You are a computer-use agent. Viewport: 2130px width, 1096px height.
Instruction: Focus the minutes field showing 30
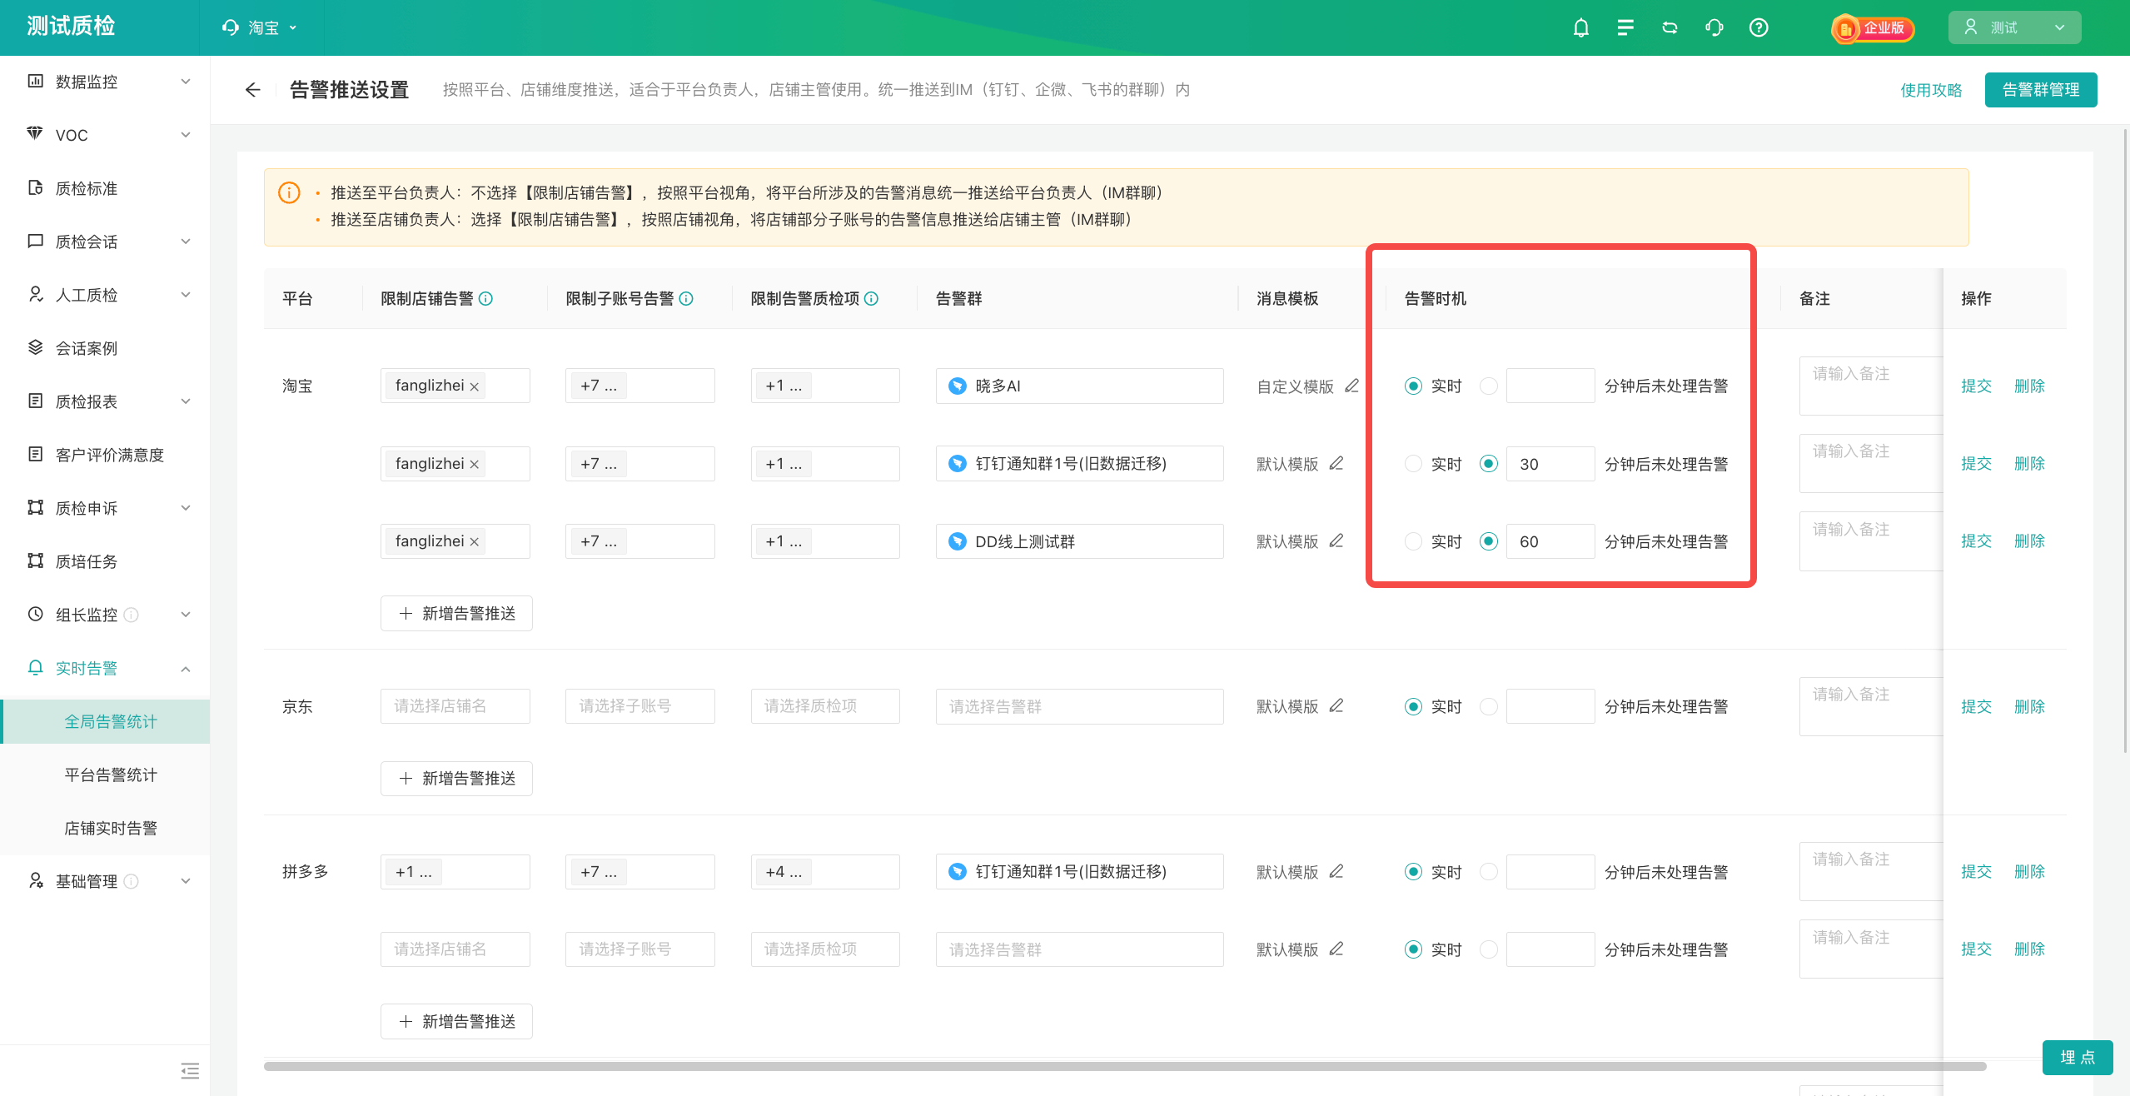click(1550, 464)
